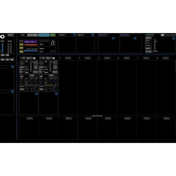This screenshot has width=176, height=176.
Task: Click track 2 Speed knob
Action: pos(51,81)
